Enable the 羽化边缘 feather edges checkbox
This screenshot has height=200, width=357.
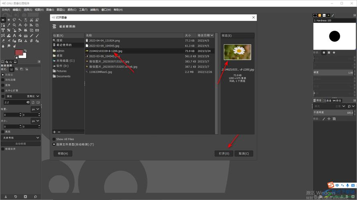(3, 80)
